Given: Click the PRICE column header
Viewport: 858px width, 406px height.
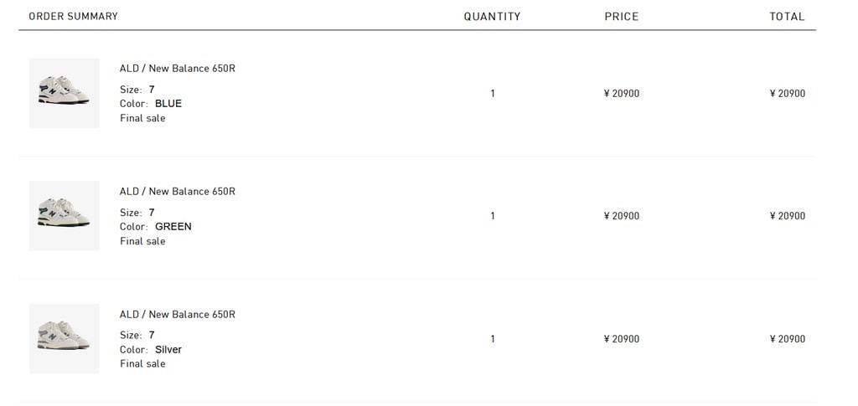Looking at the screenshot, I should coord(621,17).
